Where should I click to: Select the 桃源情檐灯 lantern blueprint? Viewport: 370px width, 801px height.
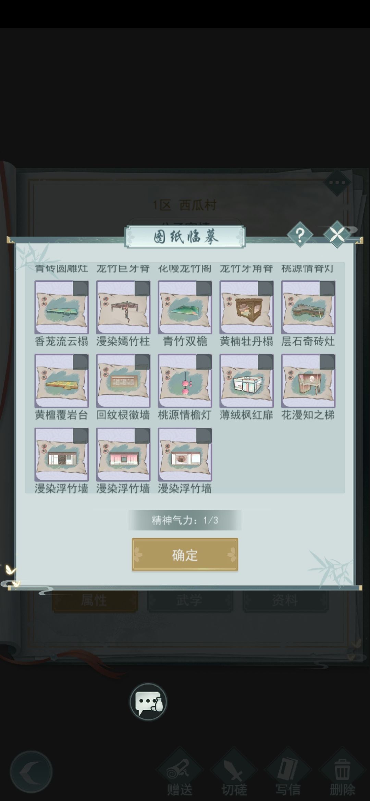point(185,381)
